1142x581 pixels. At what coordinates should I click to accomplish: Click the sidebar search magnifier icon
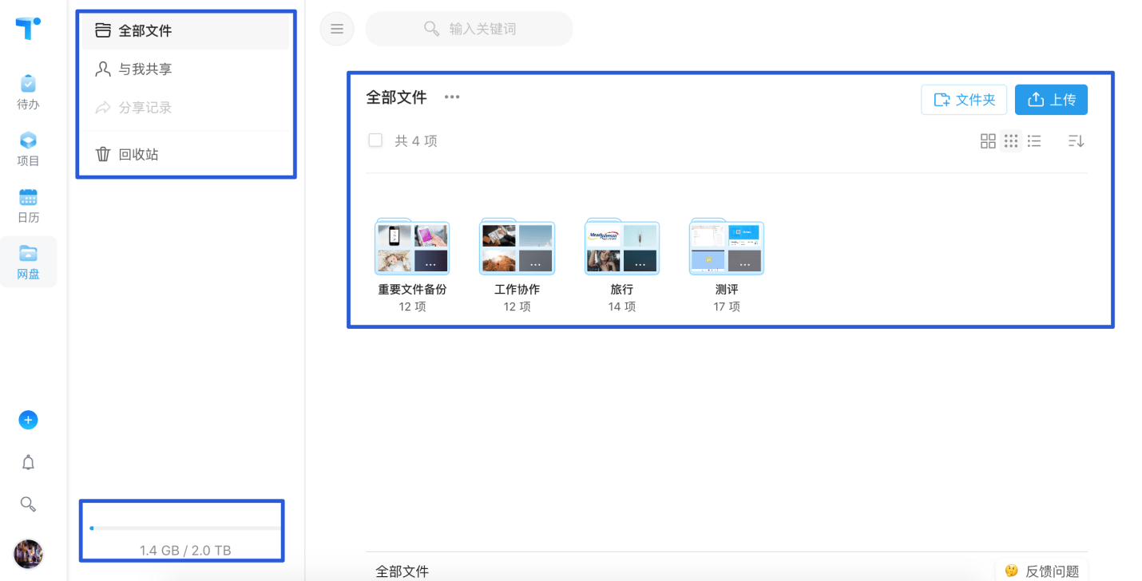28,504
